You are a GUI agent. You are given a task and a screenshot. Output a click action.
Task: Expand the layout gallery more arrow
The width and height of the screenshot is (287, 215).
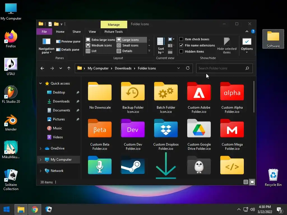[x=149, y=51]
